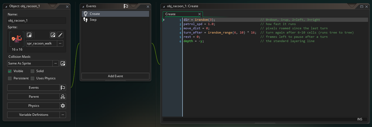The image size is (372, 127).
Task: Click flag icon beside the Events button
Action: (x=63, y=88)
